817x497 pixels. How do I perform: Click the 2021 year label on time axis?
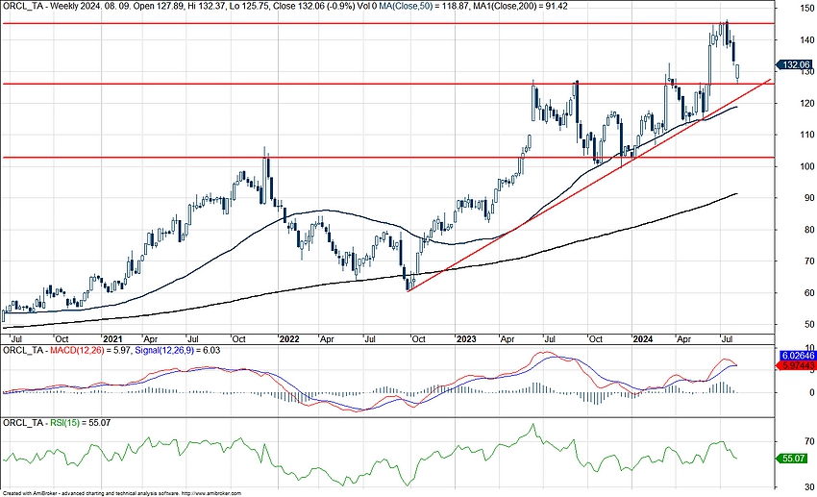[112, 339]
